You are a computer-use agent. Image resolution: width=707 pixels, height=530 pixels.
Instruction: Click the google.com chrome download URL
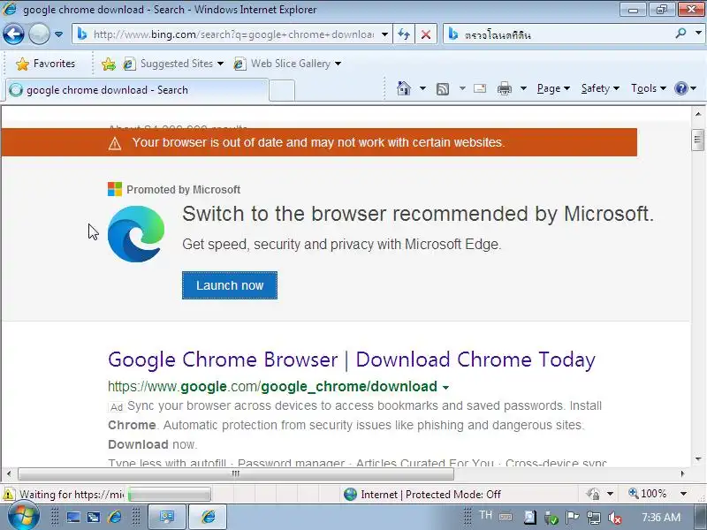[272, 387]
